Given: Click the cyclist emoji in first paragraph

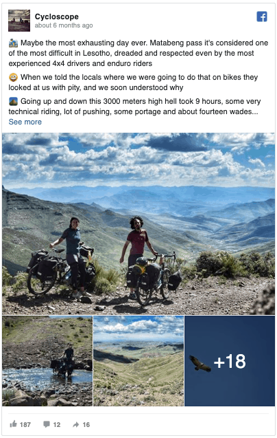Looking at the screenshot, I should 13,43.
